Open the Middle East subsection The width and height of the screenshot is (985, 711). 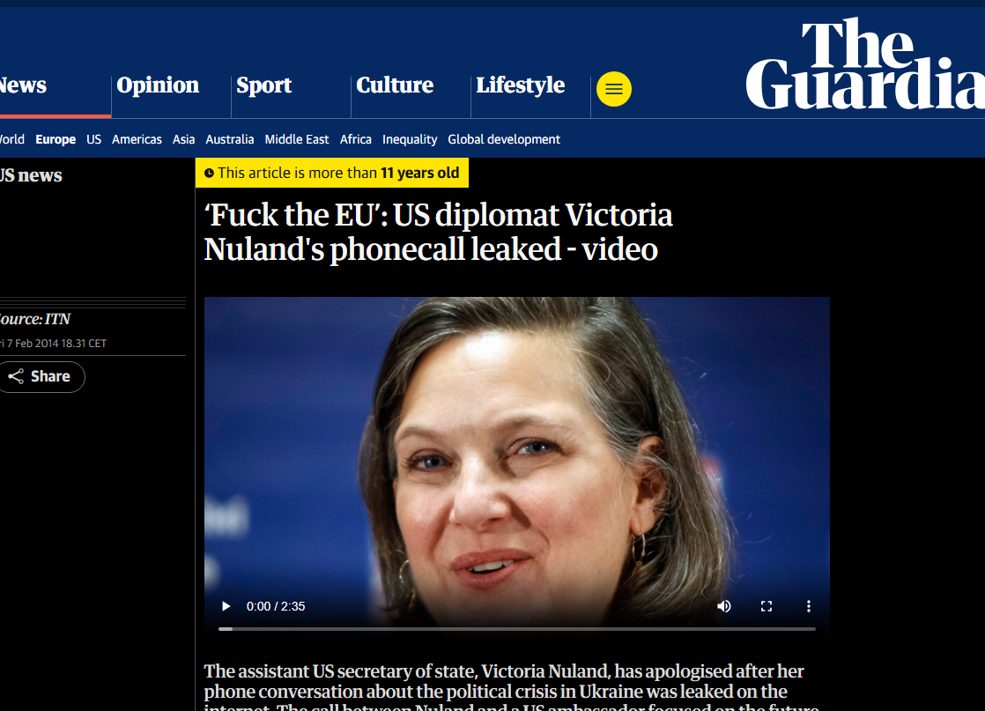tap(297, 139)
